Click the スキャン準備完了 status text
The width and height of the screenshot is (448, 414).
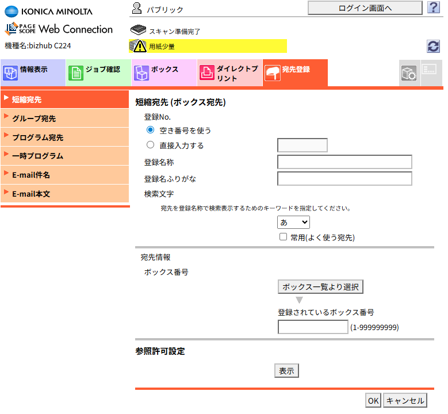click(175, 32)
